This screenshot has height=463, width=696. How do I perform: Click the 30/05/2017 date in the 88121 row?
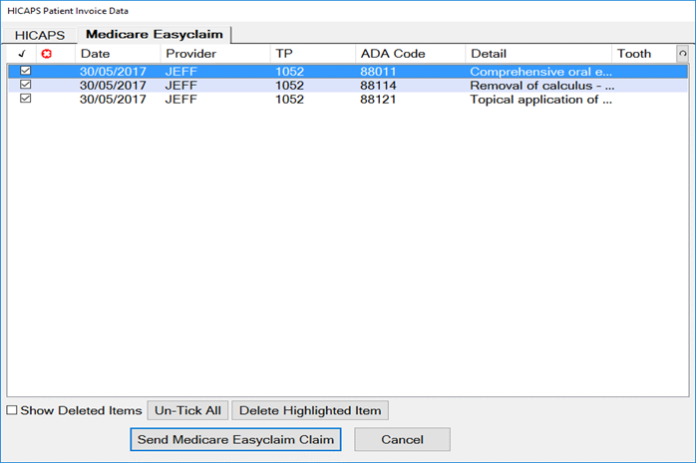pos(113,100)
